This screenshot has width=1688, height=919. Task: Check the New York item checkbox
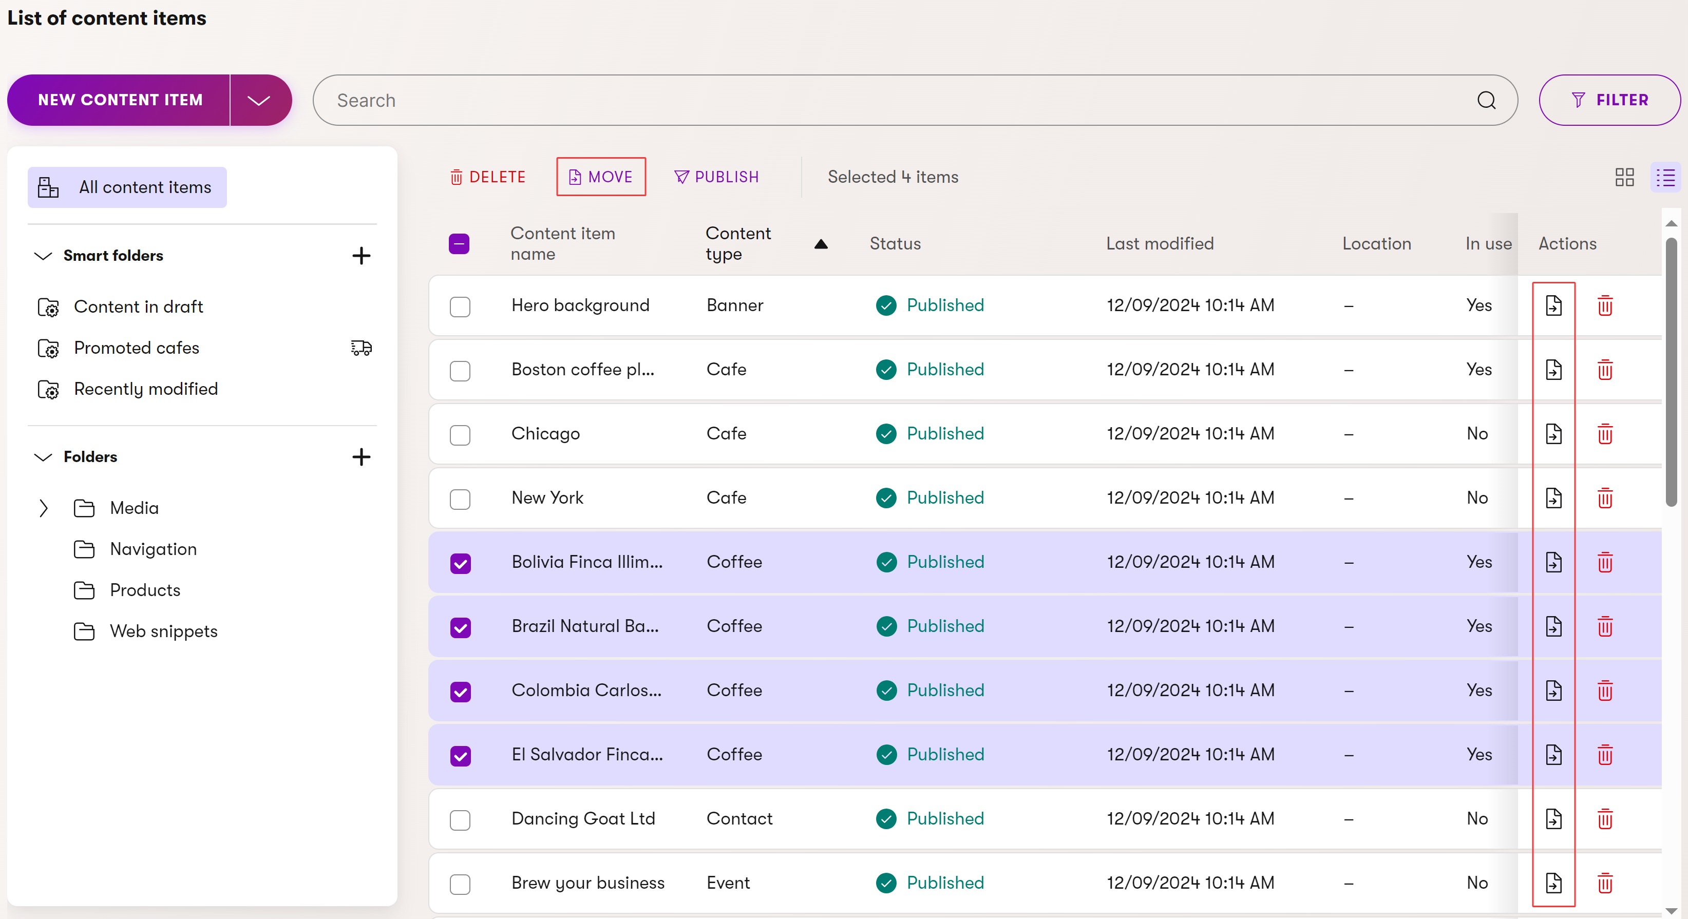460,499
